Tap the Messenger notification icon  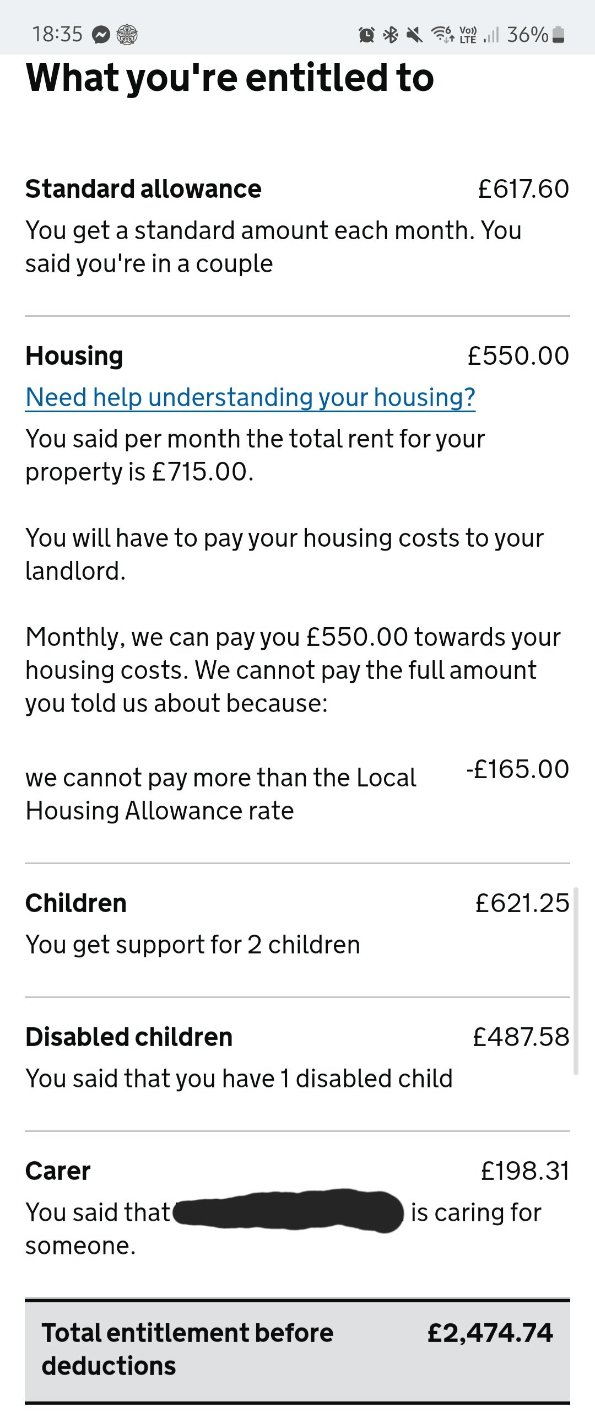click(x=101, y=35)
